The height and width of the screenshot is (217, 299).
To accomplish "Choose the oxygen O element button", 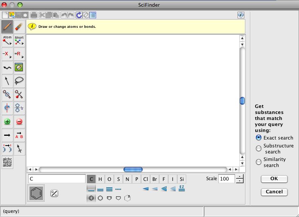I will [109, 179].
